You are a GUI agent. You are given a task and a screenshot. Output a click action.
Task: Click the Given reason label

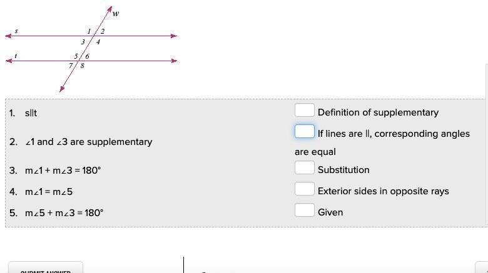click(x=330, y=212)
